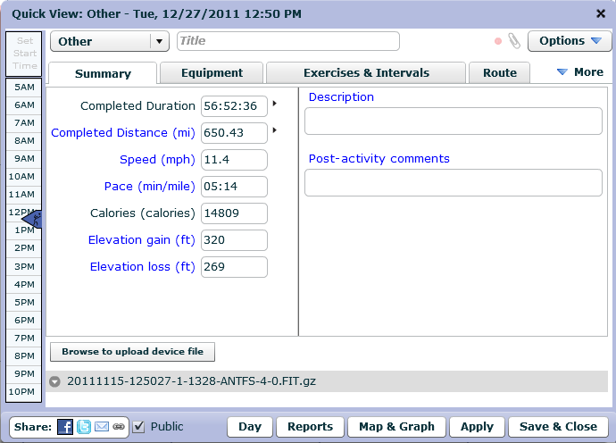The image size is (616, 443).
Task: Share activity by email envelope icon
Action: coord(102,427)
